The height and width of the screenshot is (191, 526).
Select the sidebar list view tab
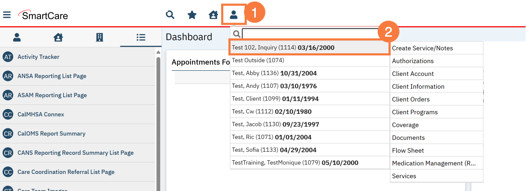click(141, 38)
